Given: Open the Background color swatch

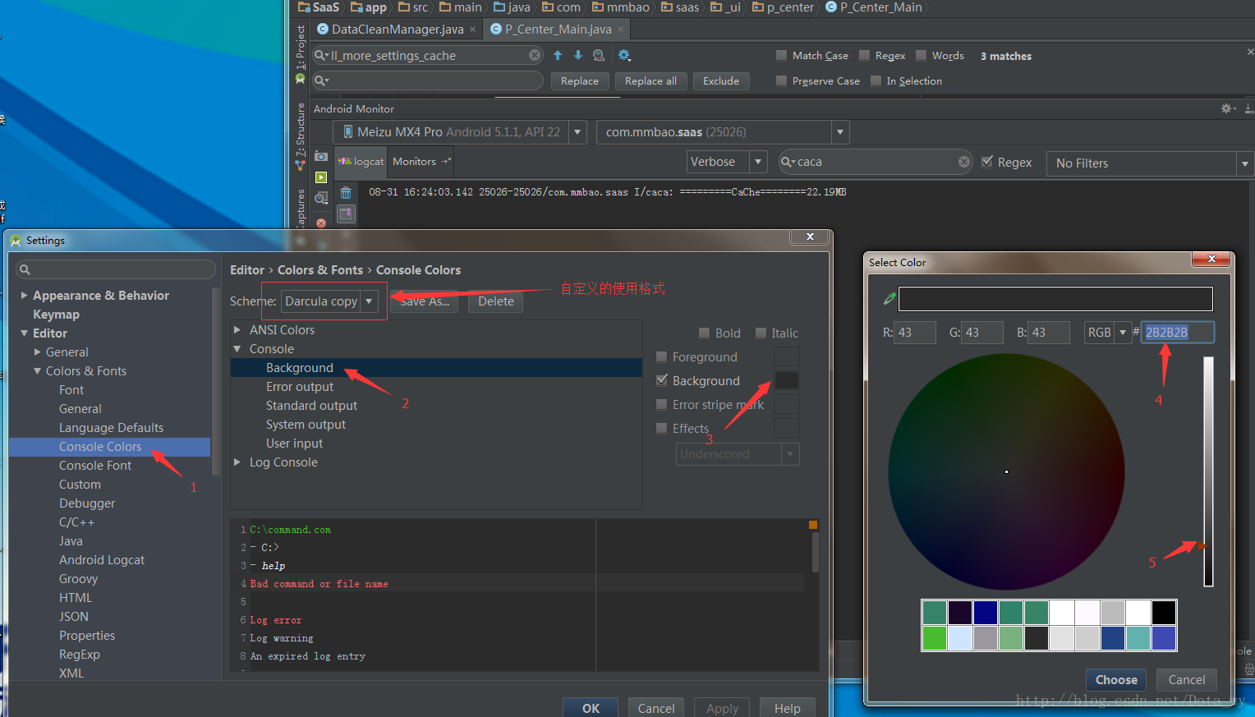Looking at the screenshot, I should coord(786,380).
